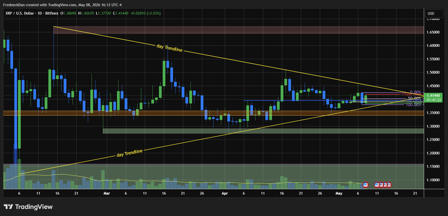Image resolution: width=448 pixels, height=216 pixels.
Task: Select the red resistance zone rectangle near 1.65
Action: click(x=239, y=30)
